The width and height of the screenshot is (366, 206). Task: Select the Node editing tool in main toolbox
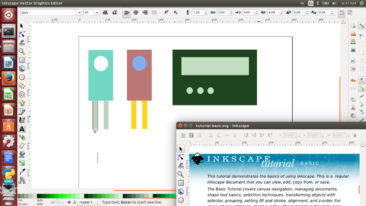click(22, 35)
